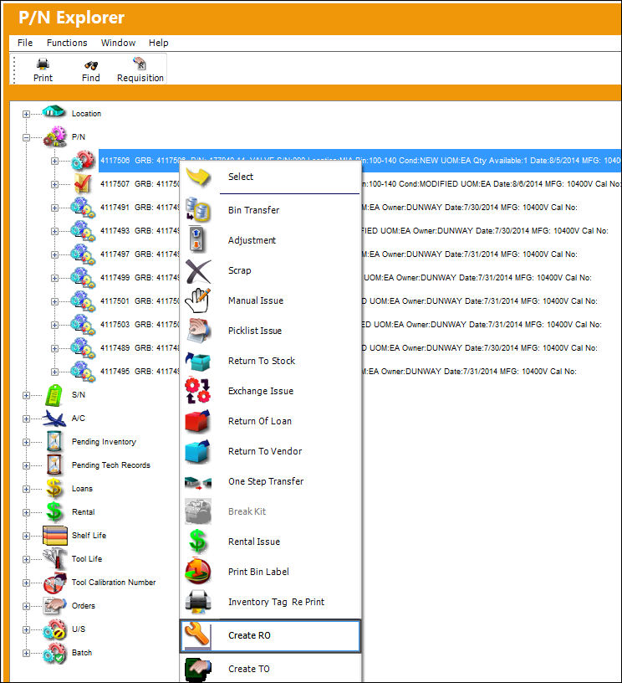This screenshot has height=683, width=622.
Task: Expand the Orders tree node
Action: [26, 606]
